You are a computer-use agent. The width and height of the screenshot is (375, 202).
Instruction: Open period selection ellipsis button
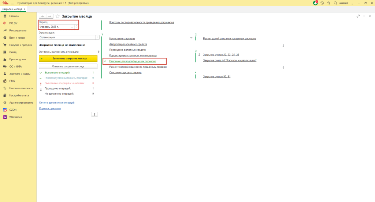pyautogui.click(x=72, y=27)
